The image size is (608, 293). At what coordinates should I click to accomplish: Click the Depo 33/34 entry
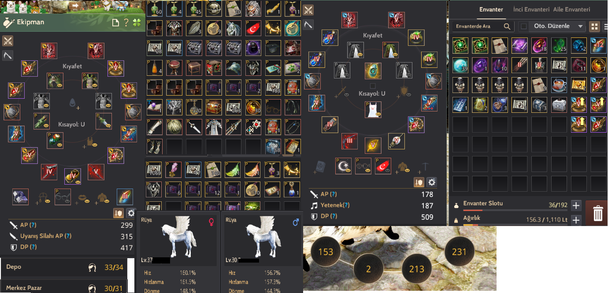64,267
